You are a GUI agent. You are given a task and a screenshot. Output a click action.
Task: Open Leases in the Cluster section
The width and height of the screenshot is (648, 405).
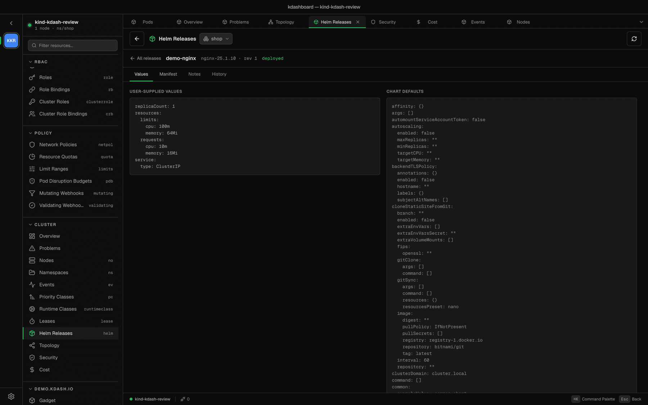[71, 321]
